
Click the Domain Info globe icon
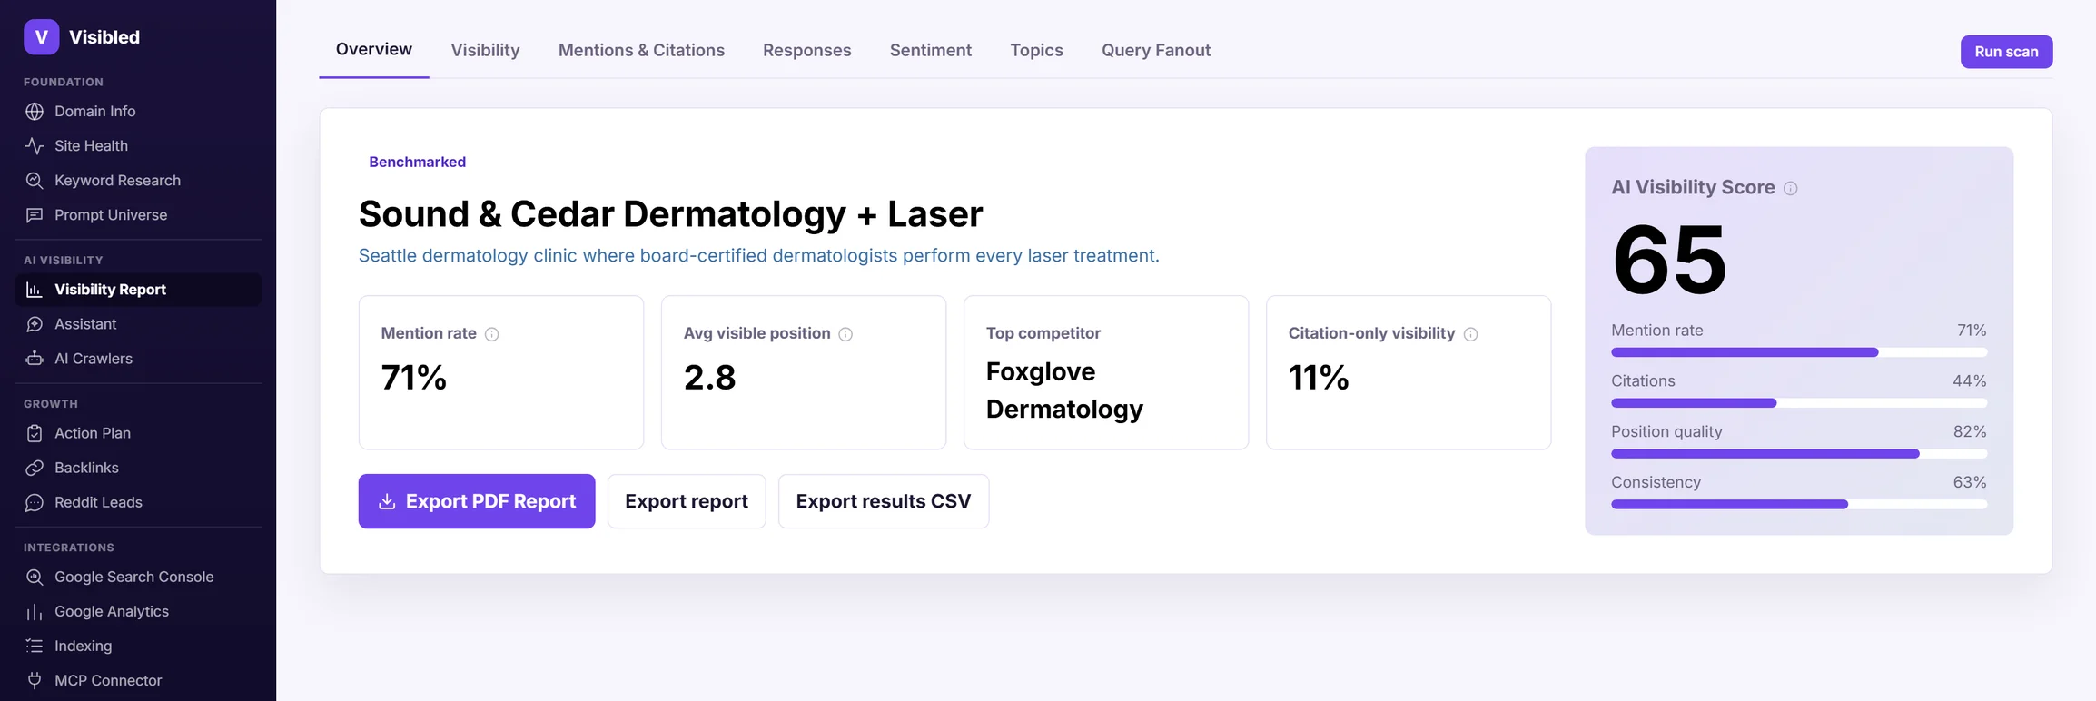(35, 112)
